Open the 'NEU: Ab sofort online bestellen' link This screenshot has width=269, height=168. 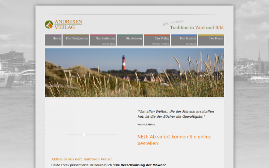click(174, 140)
